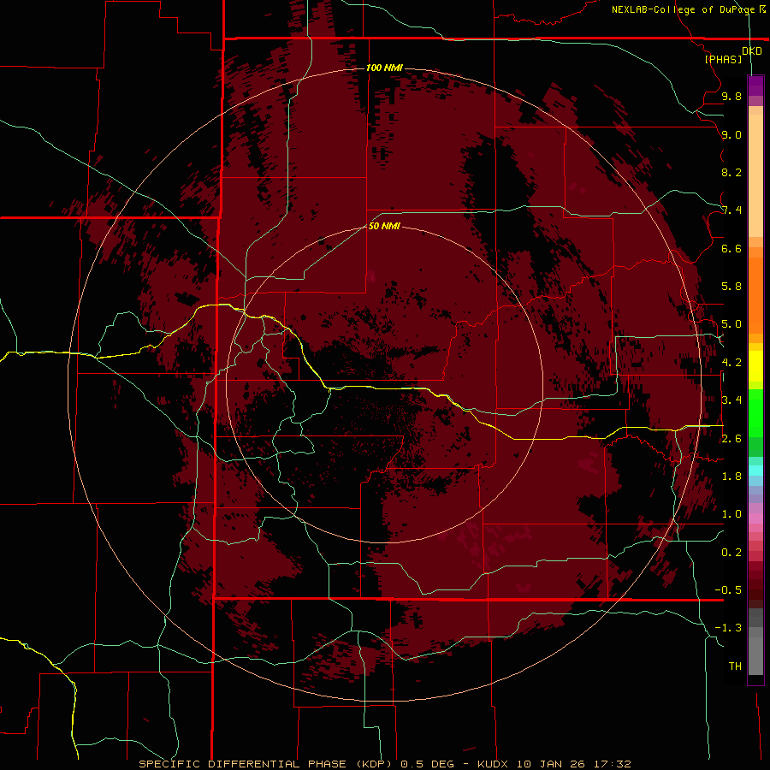Click the purple top segment of color bar

coord(755,86)
